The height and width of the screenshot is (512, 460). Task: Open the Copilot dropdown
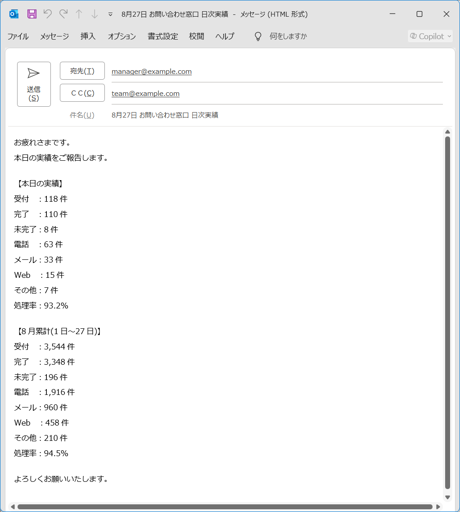tap(430, 36)
